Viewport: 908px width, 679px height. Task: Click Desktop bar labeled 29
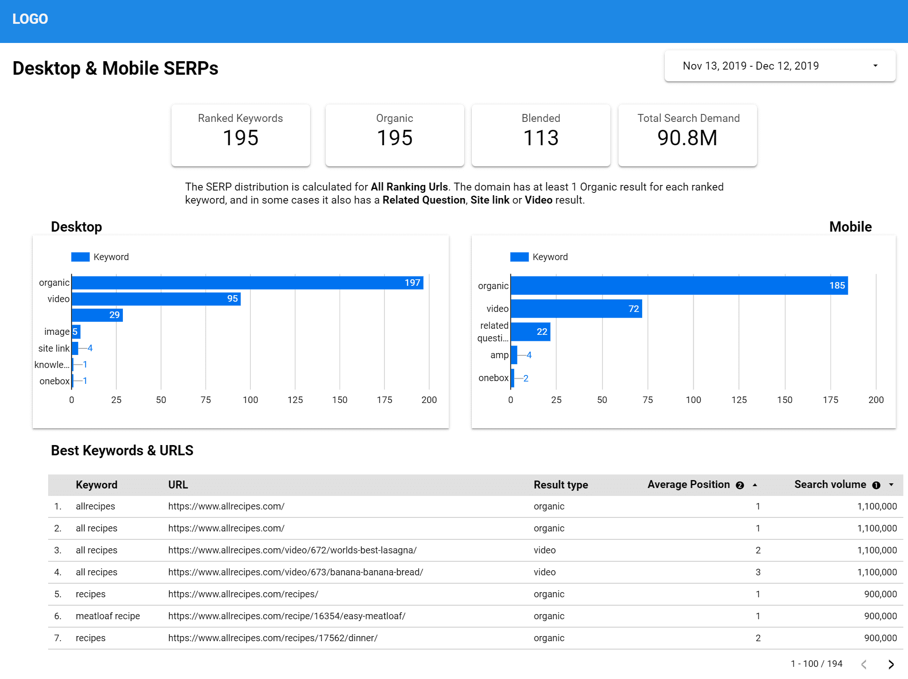(97, 315)
